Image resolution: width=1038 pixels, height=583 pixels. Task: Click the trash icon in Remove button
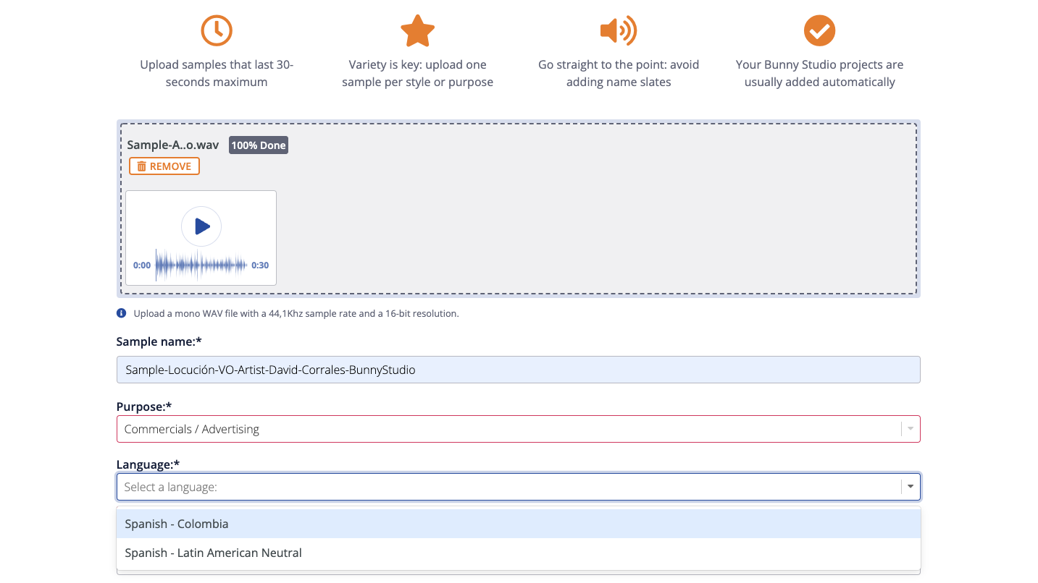coord(141,166)
